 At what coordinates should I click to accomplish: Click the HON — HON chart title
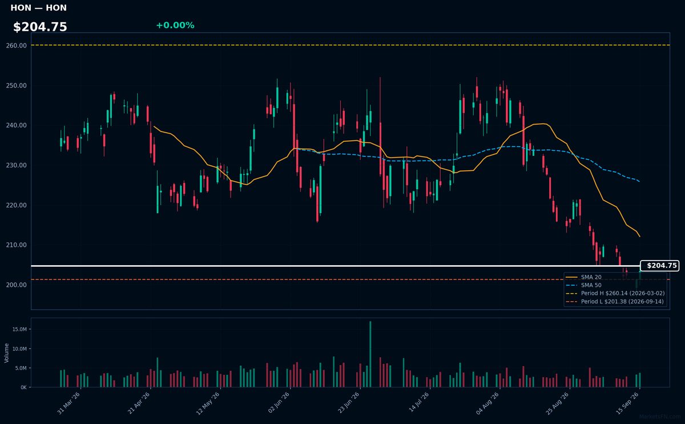[38, 8]
